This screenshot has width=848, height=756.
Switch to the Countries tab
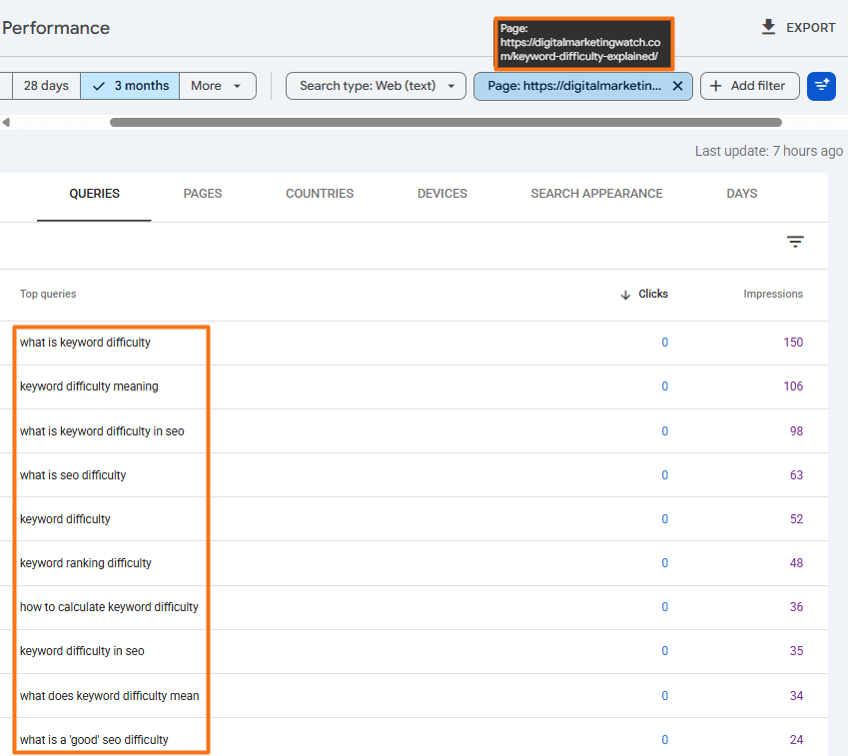[320, 194]
